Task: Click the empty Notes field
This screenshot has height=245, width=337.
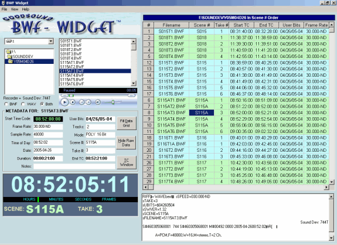Action: [74, 166]
